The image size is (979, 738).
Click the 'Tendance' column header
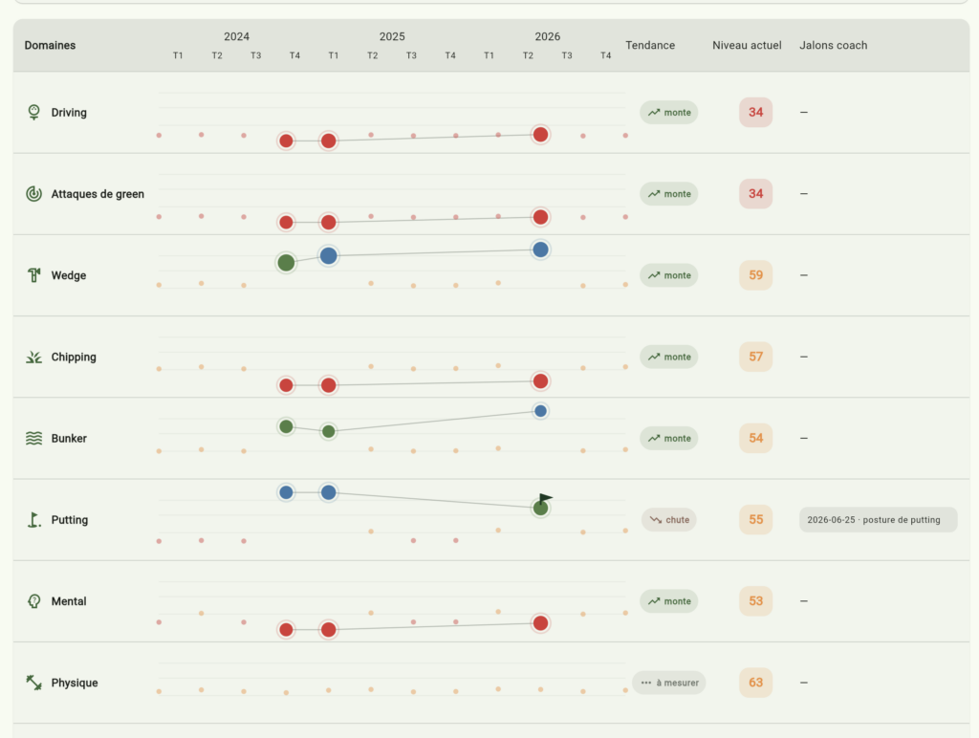coord(650,45)
